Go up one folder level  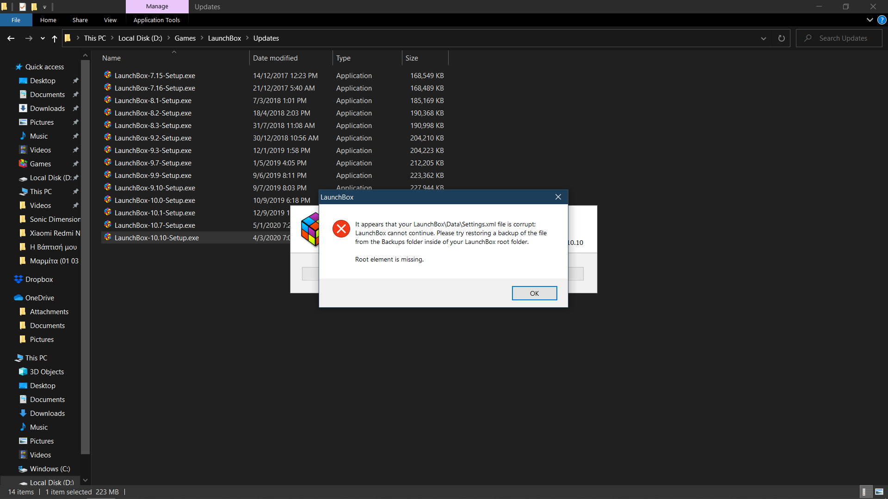pyautogui.click(x=55, y=38)
